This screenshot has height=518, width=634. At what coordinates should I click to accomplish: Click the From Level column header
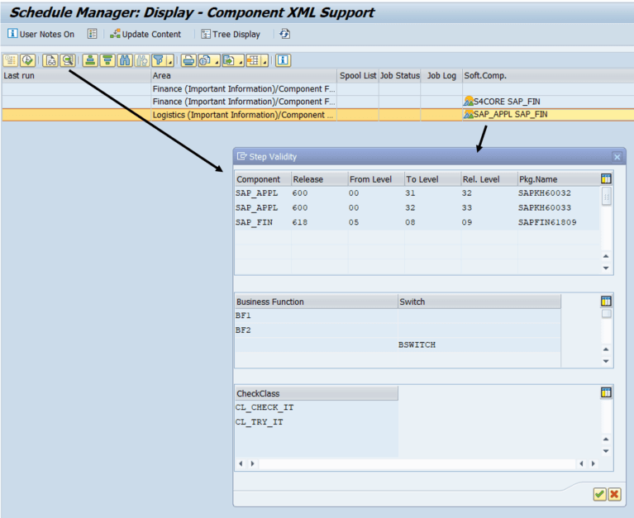pos(376,179)
